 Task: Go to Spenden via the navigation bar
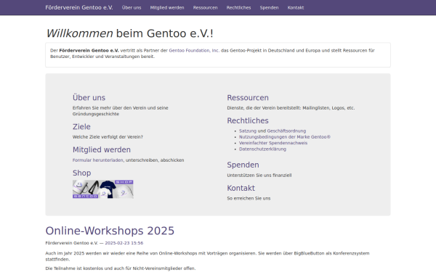click(269, 7)
